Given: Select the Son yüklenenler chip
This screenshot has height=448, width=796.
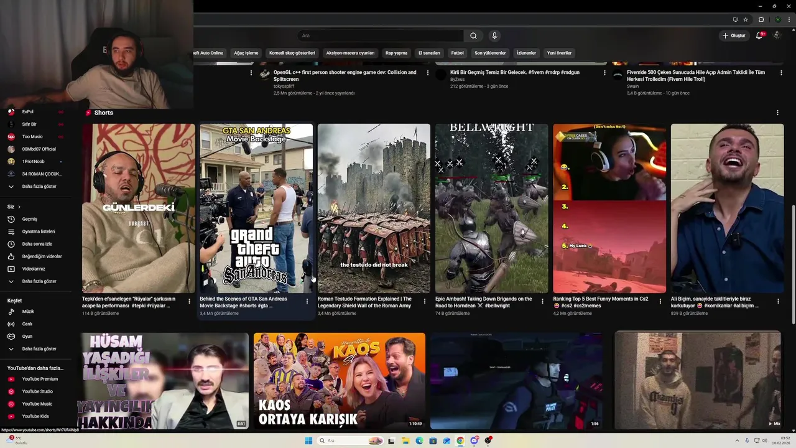Looking at the screenshot, I should click(x=490, y=53).
